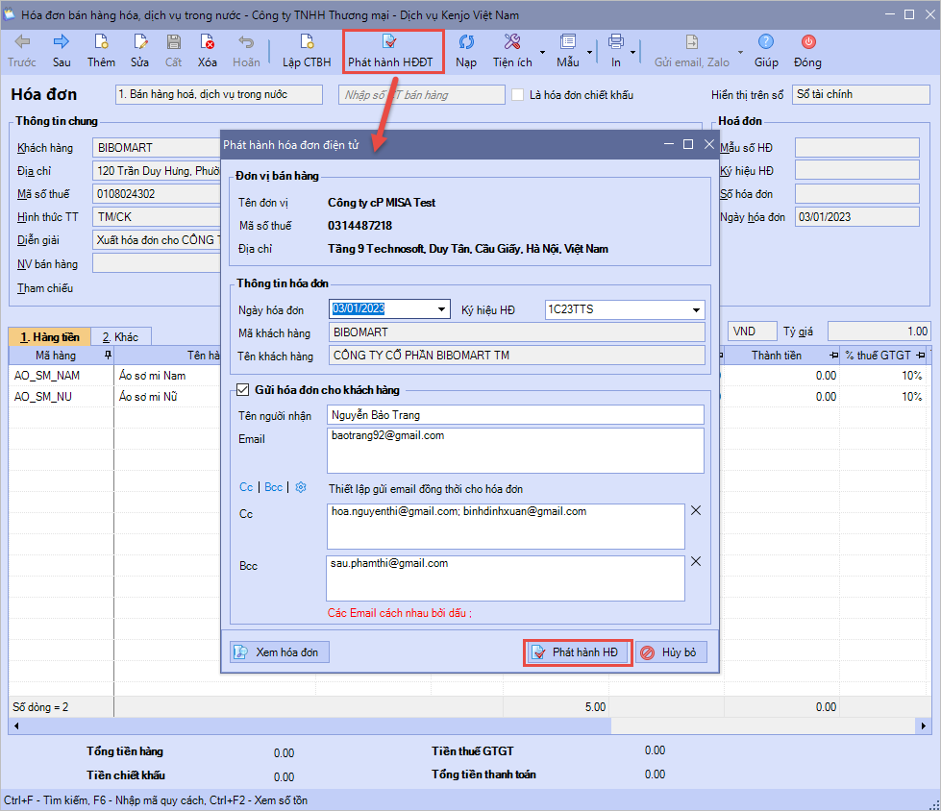Open Tiện ích tools icon

click(512, 42)
